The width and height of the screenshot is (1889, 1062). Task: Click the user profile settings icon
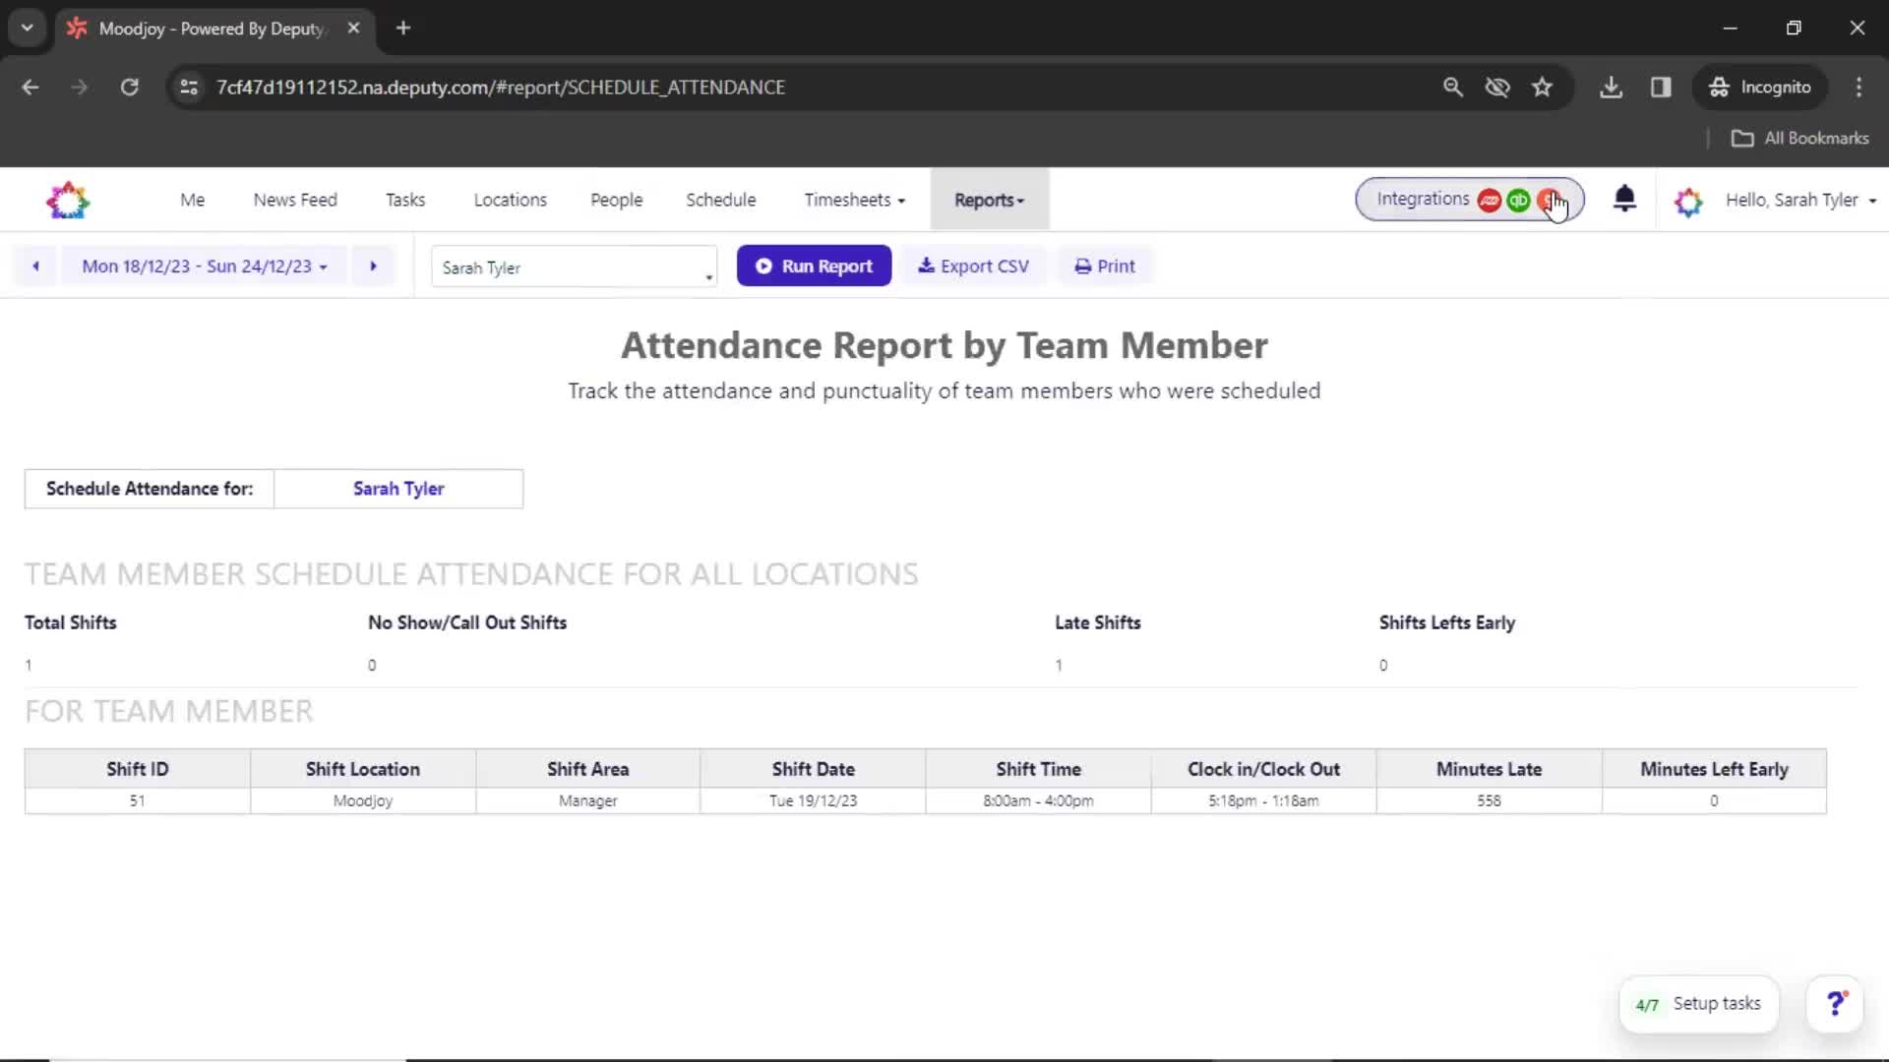[1686, 200]
